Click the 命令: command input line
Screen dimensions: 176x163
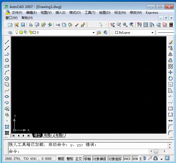tap(79, 151)
